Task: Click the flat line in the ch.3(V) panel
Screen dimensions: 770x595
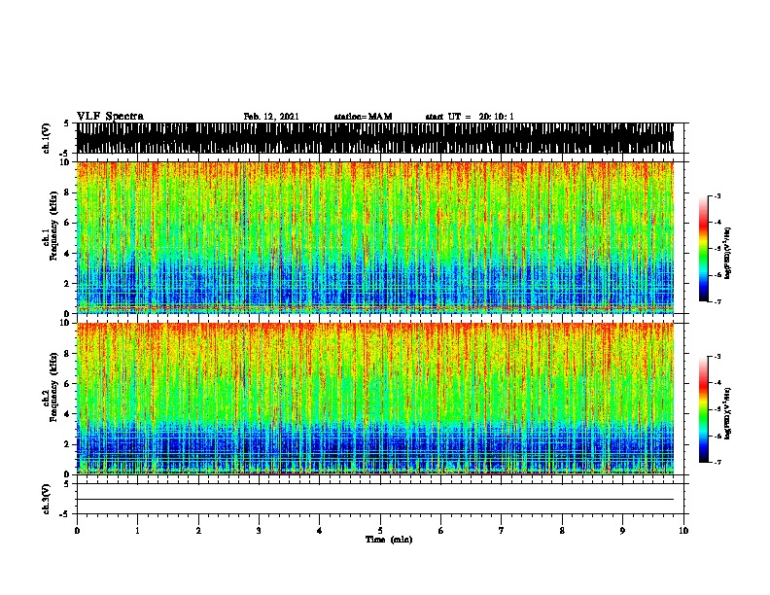Action: 375,500
